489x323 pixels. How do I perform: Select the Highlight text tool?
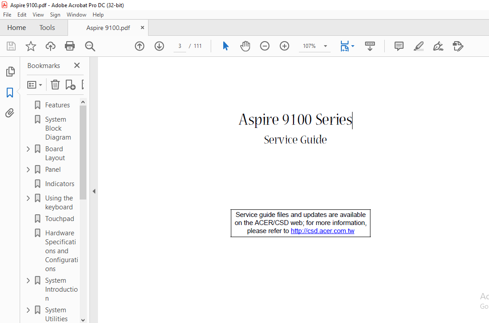(x=418, y=46)
